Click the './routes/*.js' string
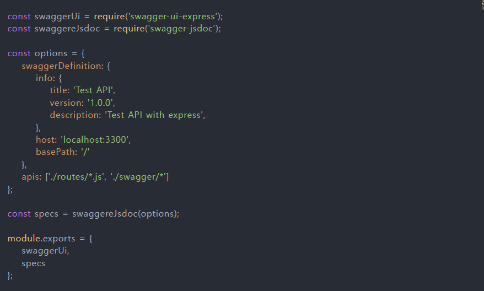Viewport: 484px width, 291px height. 76,177
